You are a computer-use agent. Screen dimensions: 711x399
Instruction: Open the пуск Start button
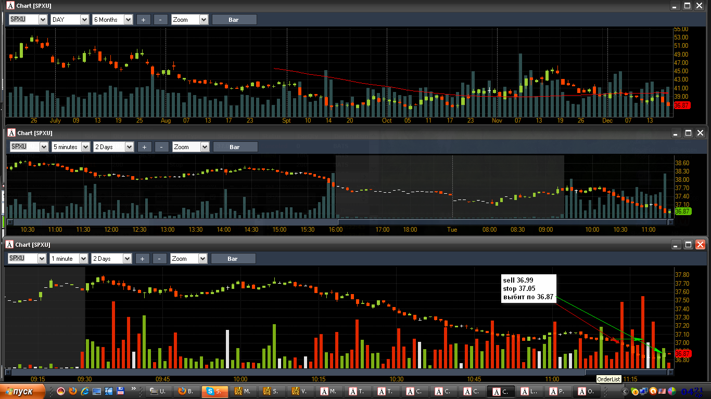click(22, 391)
